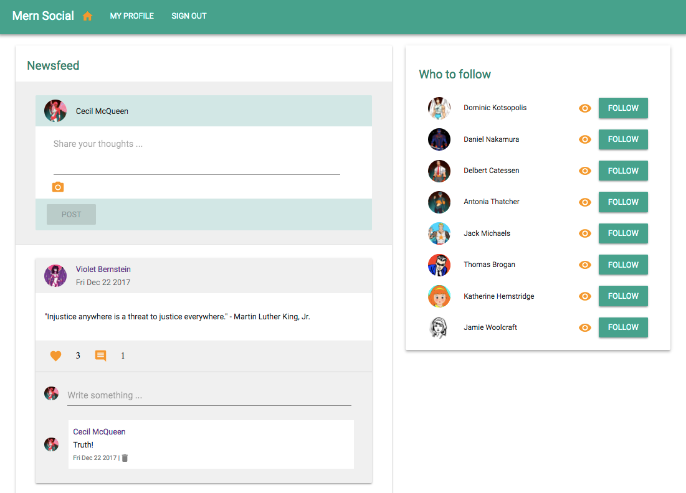Click the camera icon to add photo
This screenshot has width=686, height=493.
58,187
